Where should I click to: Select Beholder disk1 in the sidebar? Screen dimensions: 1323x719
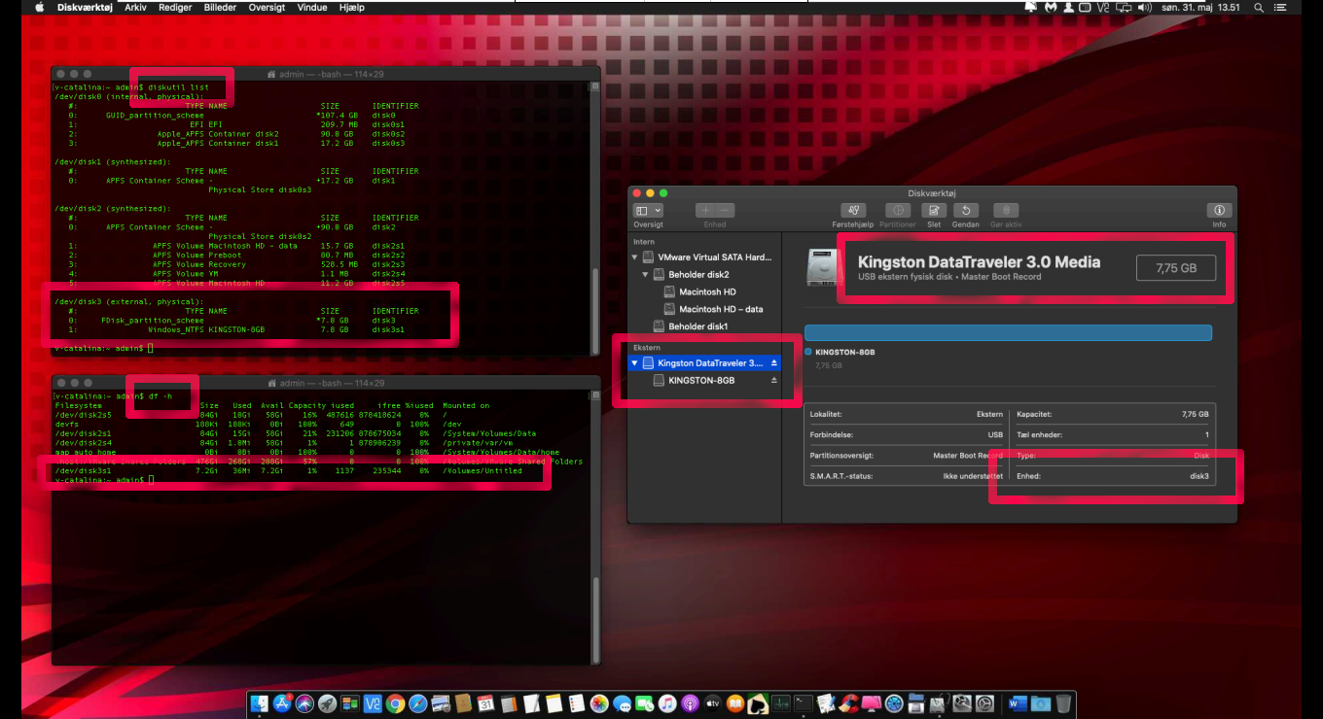click(697, 326)
